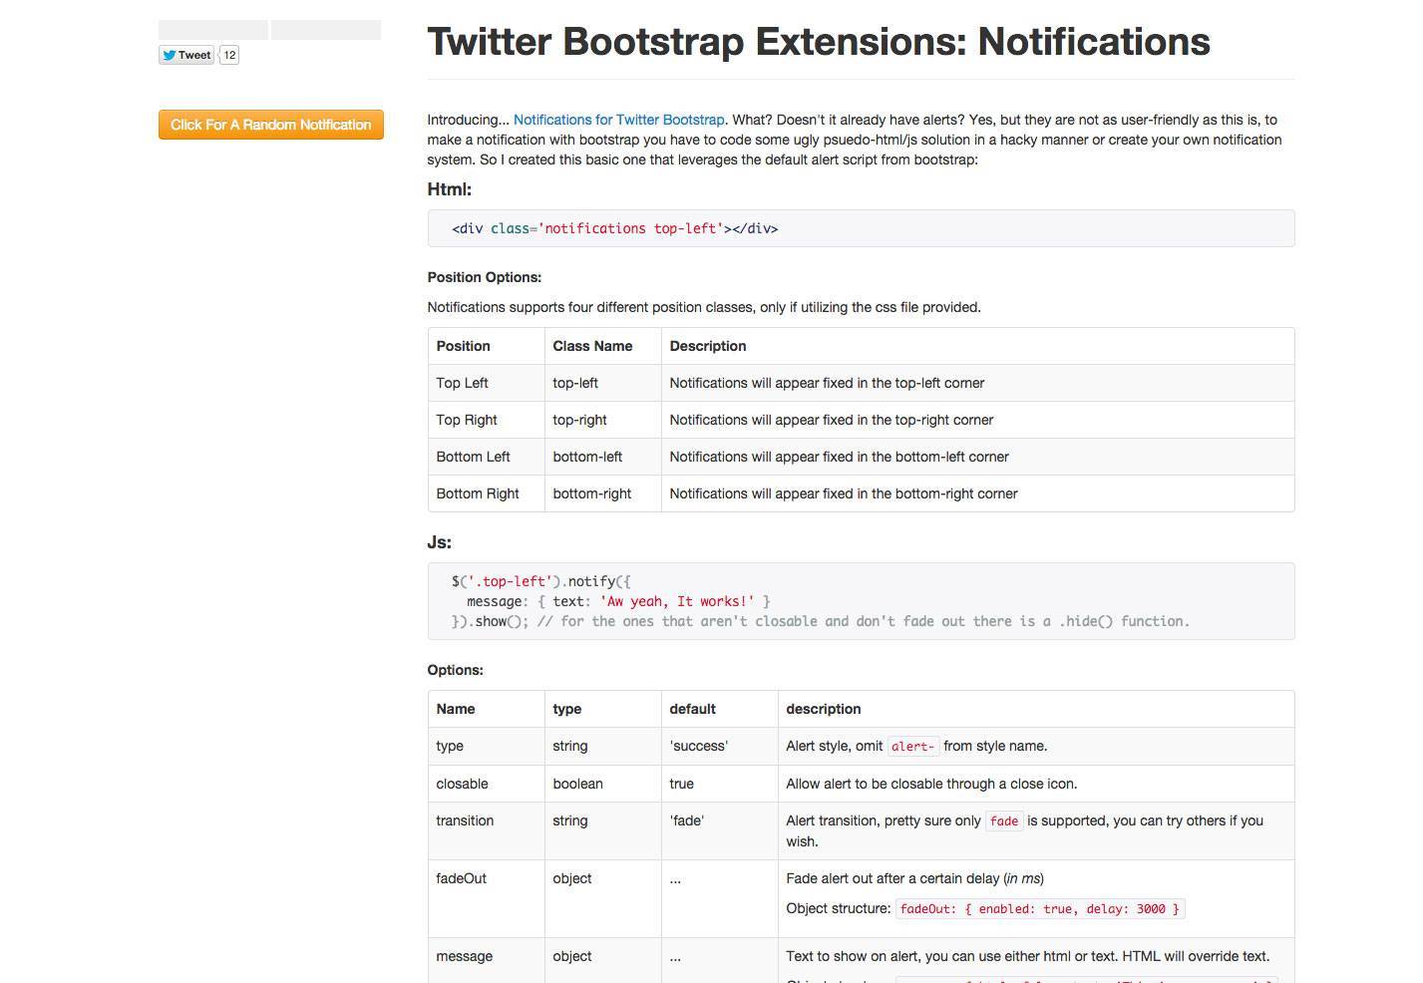Click the inline fade code snippet
This screenshot has width=1423, height=983.
point(1004,821)
